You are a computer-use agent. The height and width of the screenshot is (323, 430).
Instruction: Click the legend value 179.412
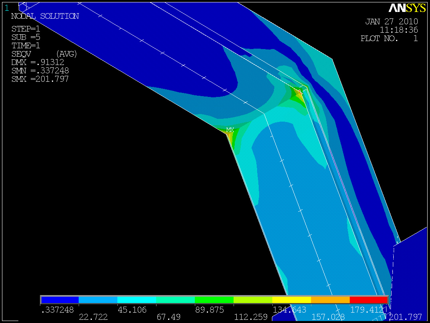point(367,310)
